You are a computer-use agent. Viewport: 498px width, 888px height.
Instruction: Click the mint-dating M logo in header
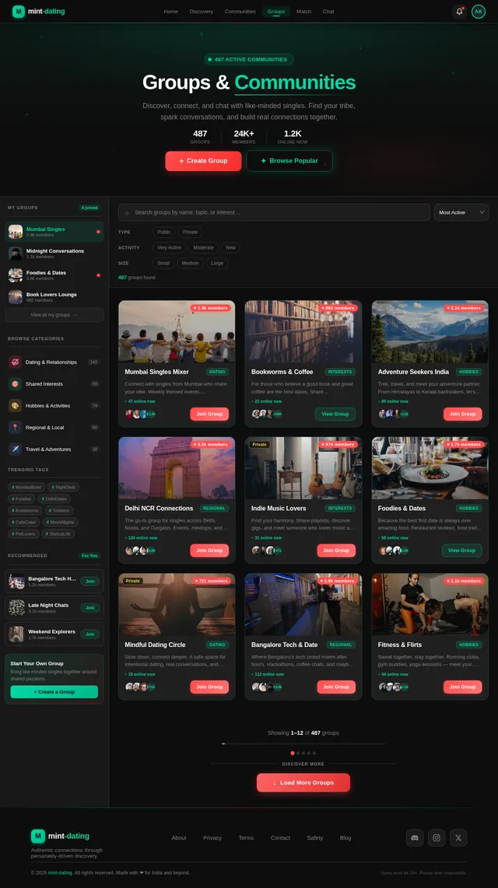click(19, 12)
